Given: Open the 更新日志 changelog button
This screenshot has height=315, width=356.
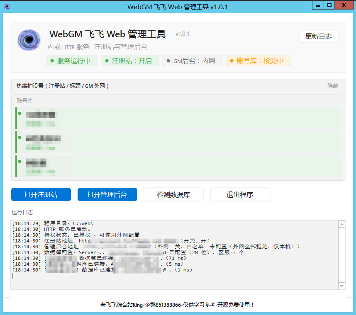Looking at the screenshot, I should [x=319, y=36].
